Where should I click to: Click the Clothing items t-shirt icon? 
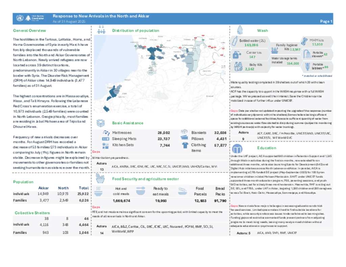click(185, 145)
